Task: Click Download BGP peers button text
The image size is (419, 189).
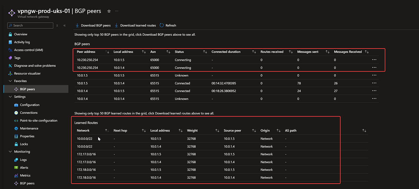Action: point(96,25)
